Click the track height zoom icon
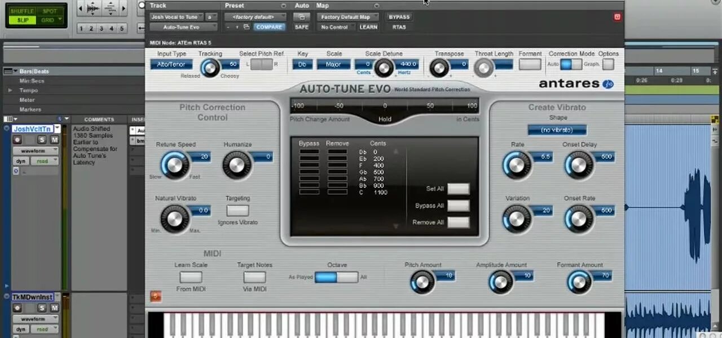The height and width of the screenshot is (338, 722). pyautogui.click(x=109, y=8)
